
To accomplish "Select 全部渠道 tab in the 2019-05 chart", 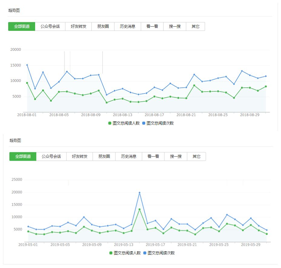I will pyautogui.click(x=23, y=156).
